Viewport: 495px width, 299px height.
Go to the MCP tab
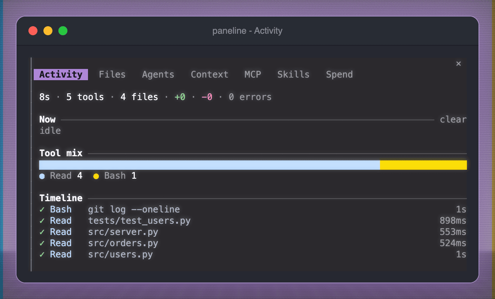[x=253, y=75]
